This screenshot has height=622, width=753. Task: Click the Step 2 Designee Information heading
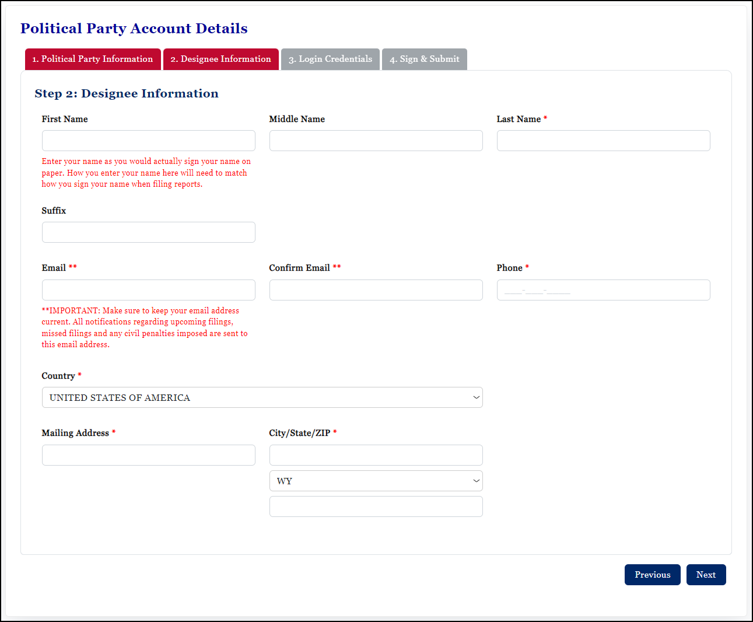[x=127, y=93]
